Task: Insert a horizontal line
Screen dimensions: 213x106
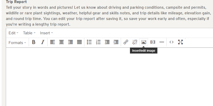Action: (x=162, y=43)
